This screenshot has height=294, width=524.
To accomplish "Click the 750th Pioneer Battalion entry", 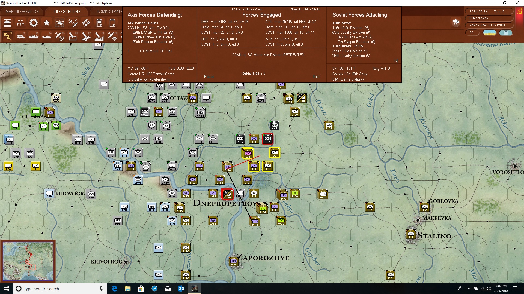I will (x=154, y=37).
